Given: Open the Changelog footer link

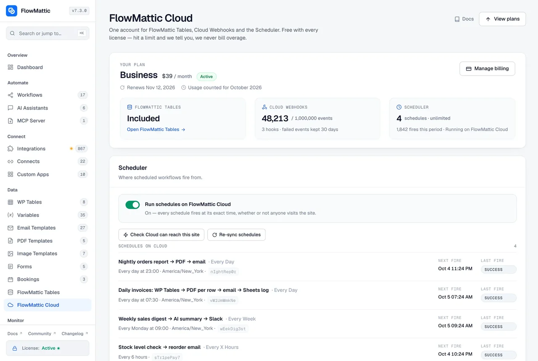Looking at the screenshot, I should click(75, 334).
